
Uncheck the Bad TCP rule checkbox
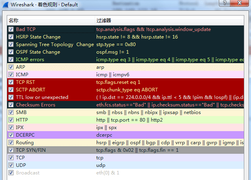coord(11,29)
